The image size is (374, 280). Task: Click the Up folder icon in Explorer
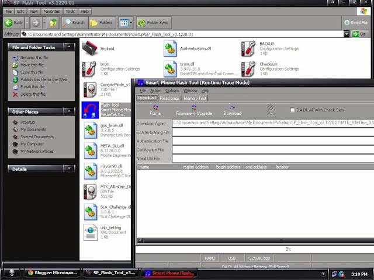pyautogui.click(x=53, y=23)
